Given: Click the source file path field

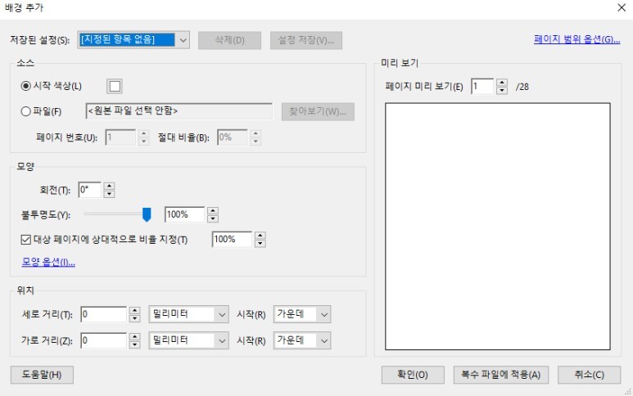Looking at the screenshot, I should (x=179, y=111).
